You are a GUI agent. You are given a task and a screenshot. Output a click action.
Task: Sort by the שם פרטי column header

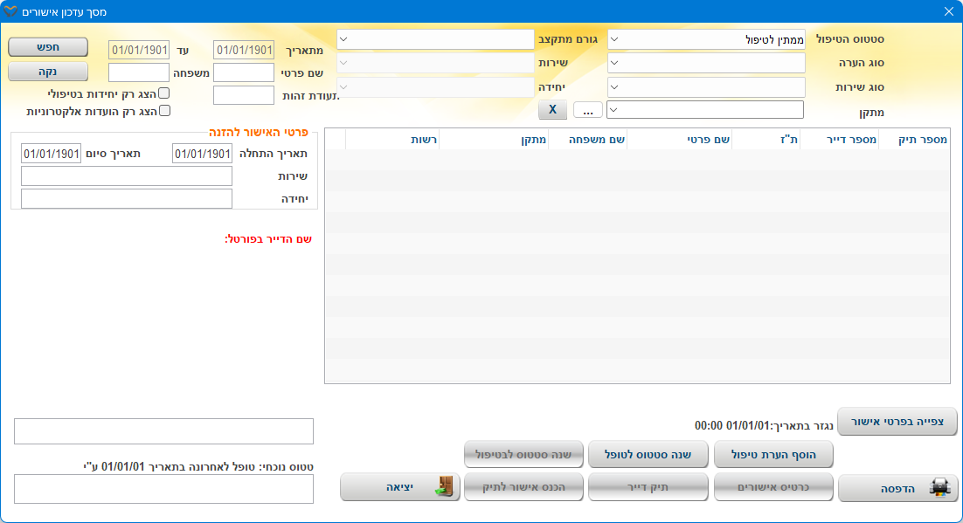[679, 139]
